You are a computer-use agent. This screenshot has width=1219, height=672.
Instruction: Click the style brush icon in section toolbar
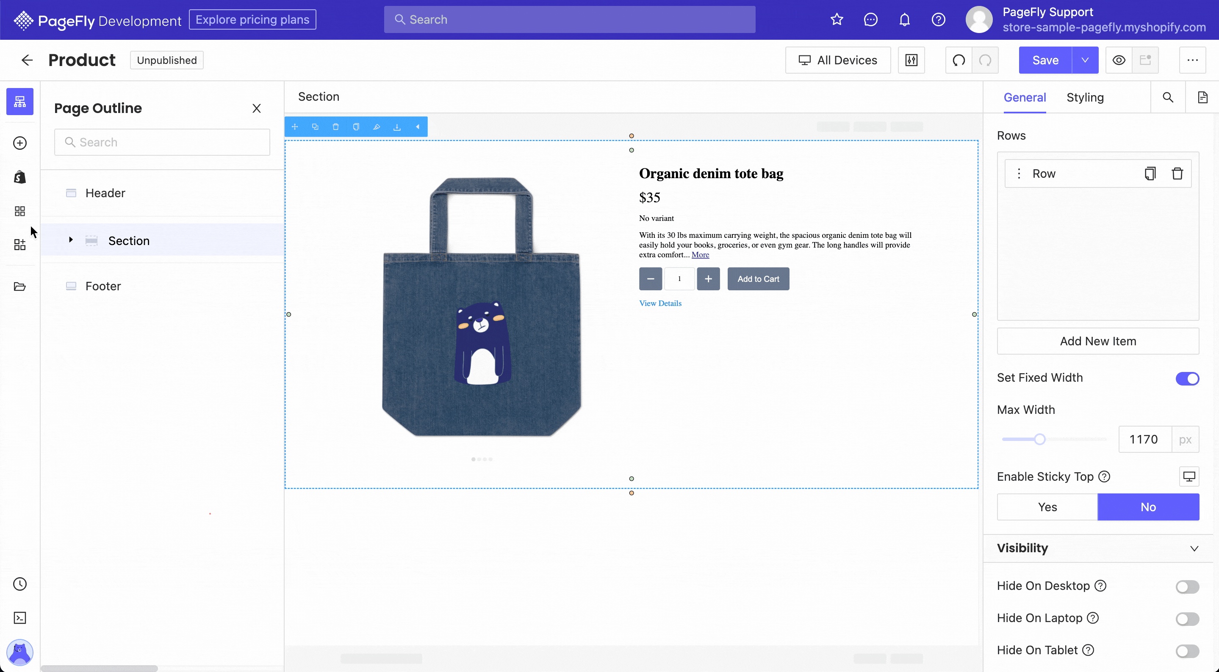tap(377, 127)
